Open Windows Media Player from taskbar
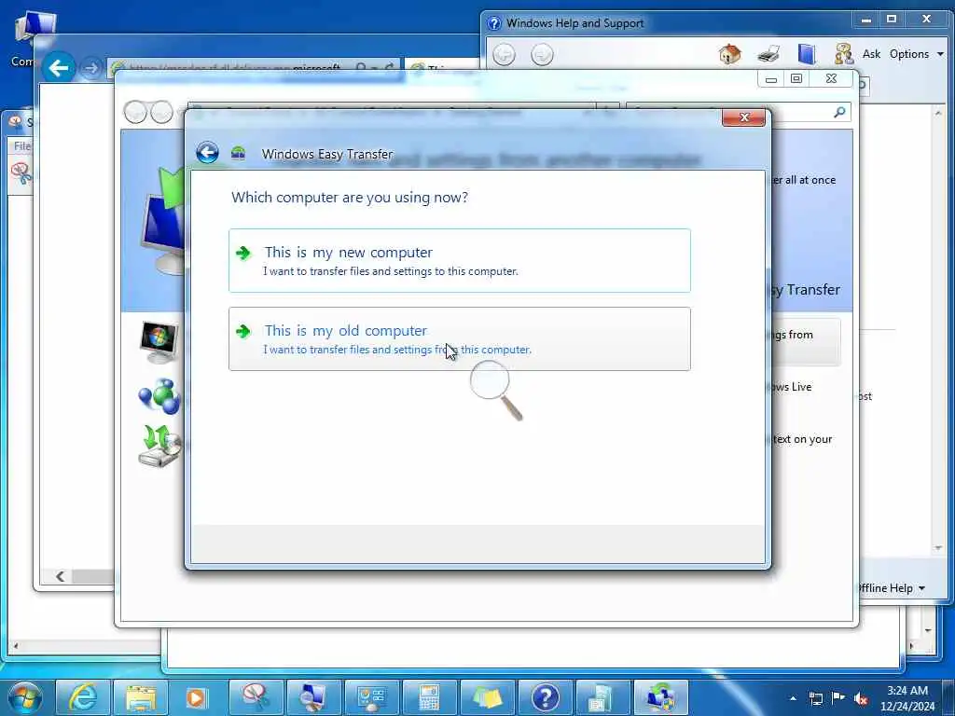955x716 pixels. [196, 697]
